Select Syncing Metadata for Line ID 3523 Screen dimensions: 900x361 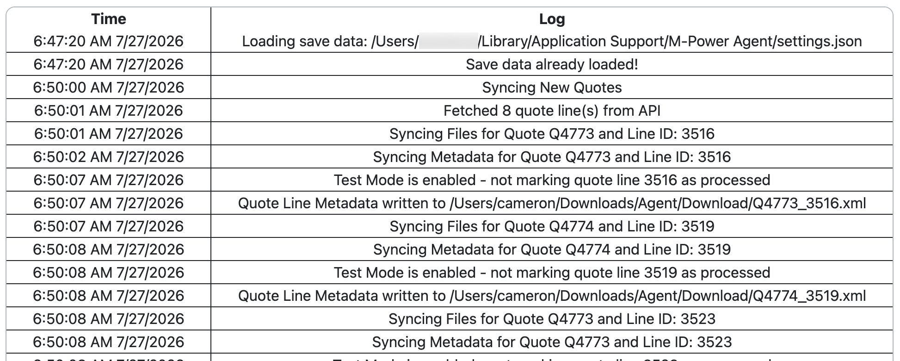pyautogui.click(x=552, y=342)
